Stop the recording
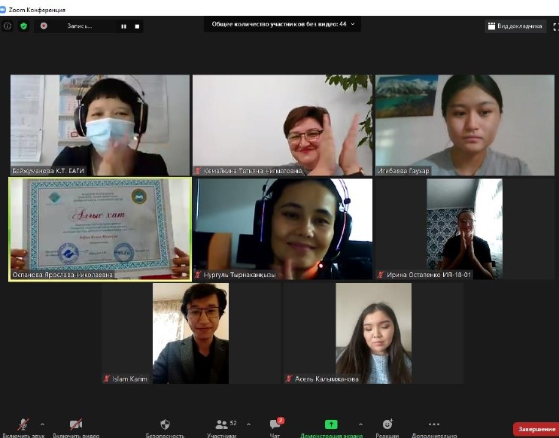559x438 pixels. 137,26
